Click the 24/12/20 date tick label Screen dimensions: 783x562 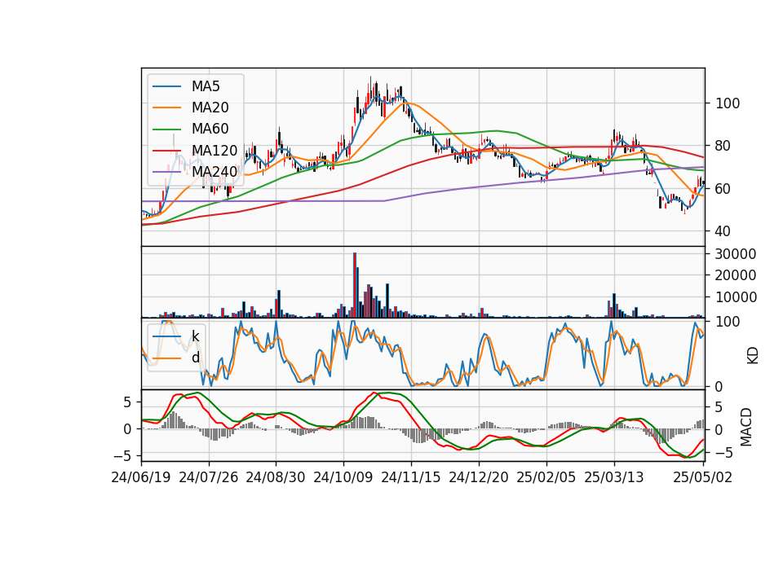[479, 477]
